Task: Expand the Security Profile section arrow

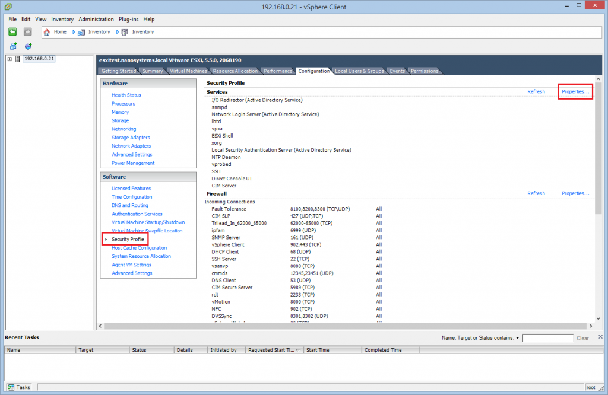Action: click(105, 239)
